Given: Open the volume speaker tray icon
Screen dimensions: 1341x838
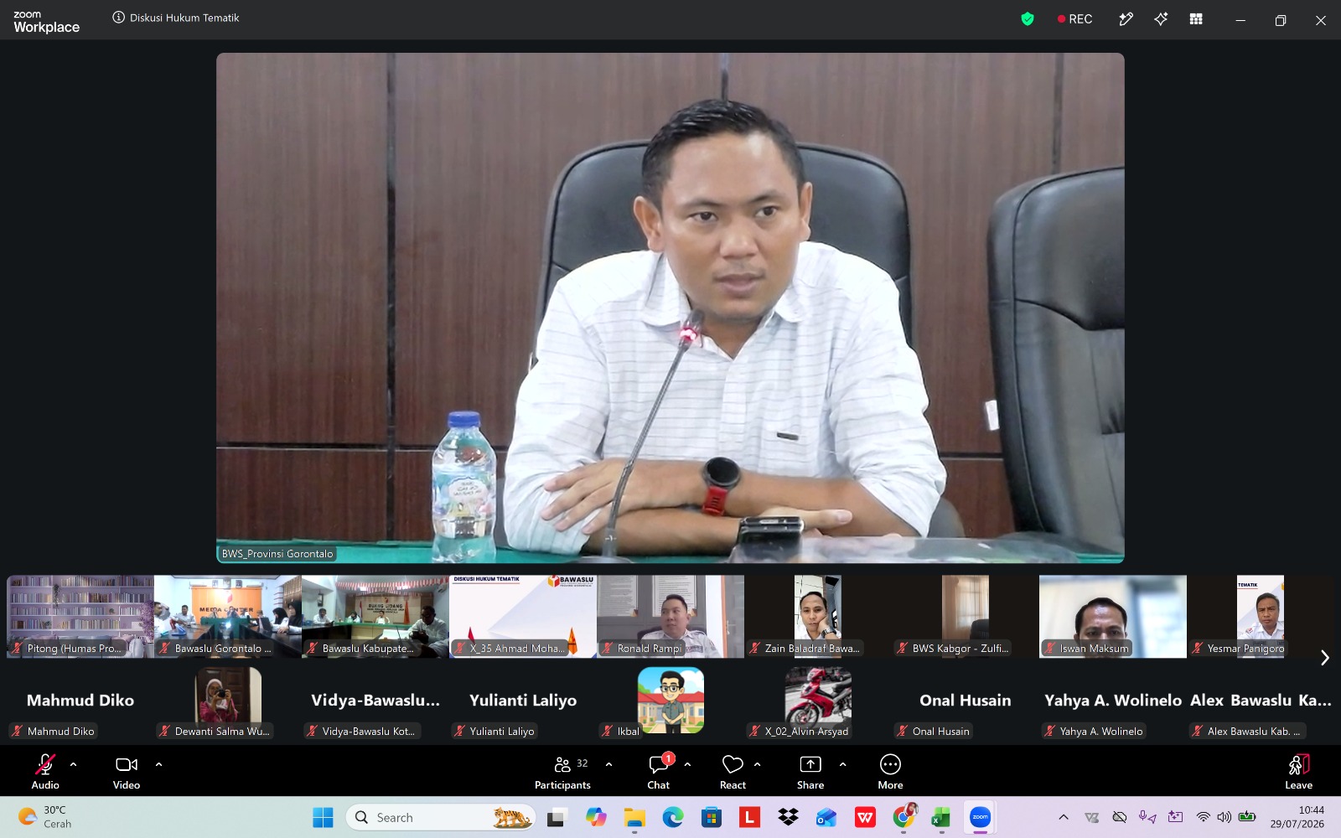Looking at the screenshot, I should pyautogui.click(x=1225, y=817).
